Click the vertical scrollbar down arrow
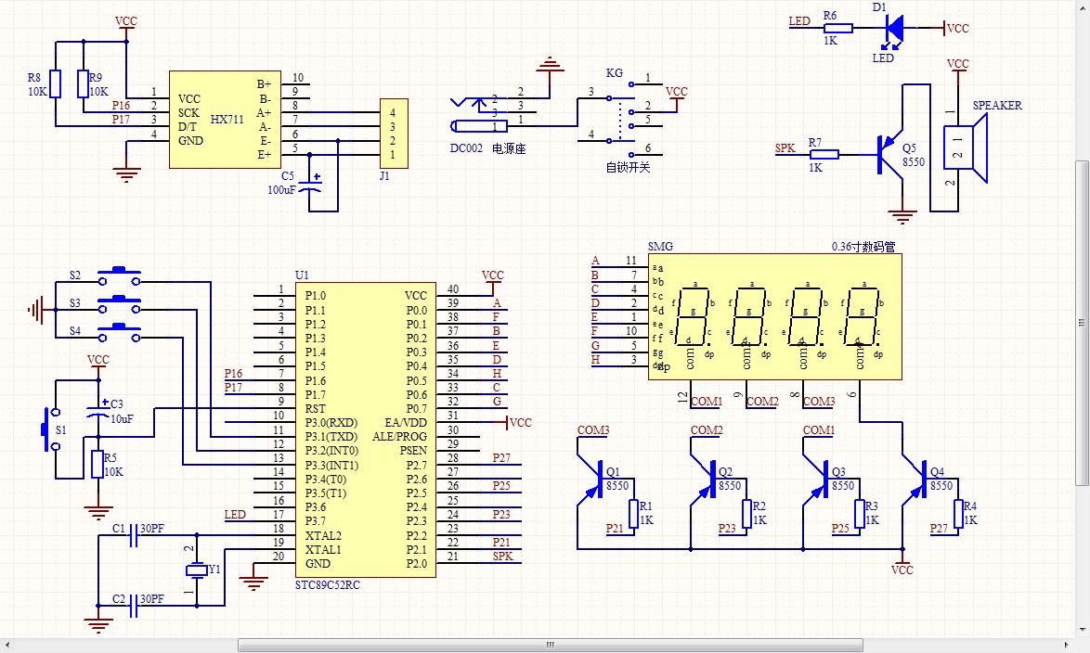The width and height of the screenshot is (1090, 653). tap(1082, 630)
